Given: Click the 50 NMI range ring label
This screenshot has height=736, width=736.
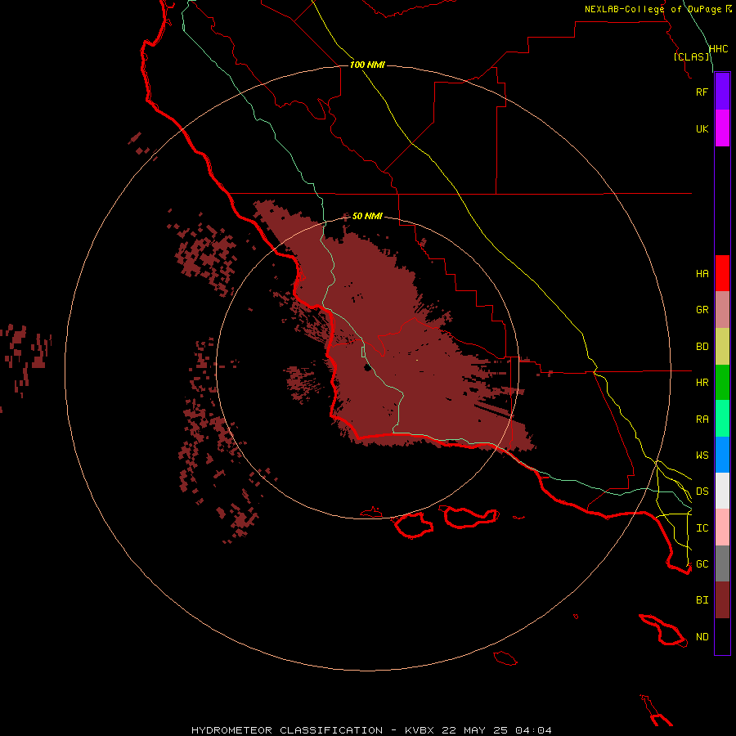Looking at the screenshot, I should tap(367, 216).
